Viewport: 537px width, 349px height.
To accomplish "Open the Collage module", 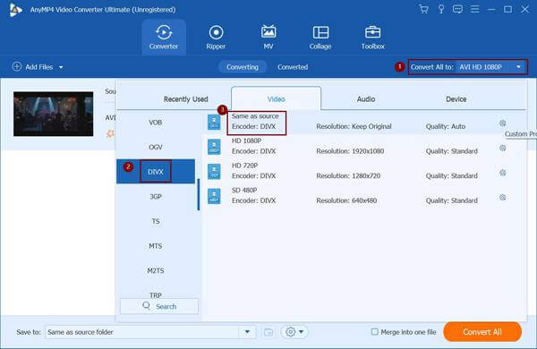I will pos(320,37).
